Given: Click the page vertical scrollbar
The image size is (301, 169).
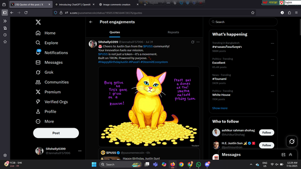Looking at the screenshot, I should point(300,27).
